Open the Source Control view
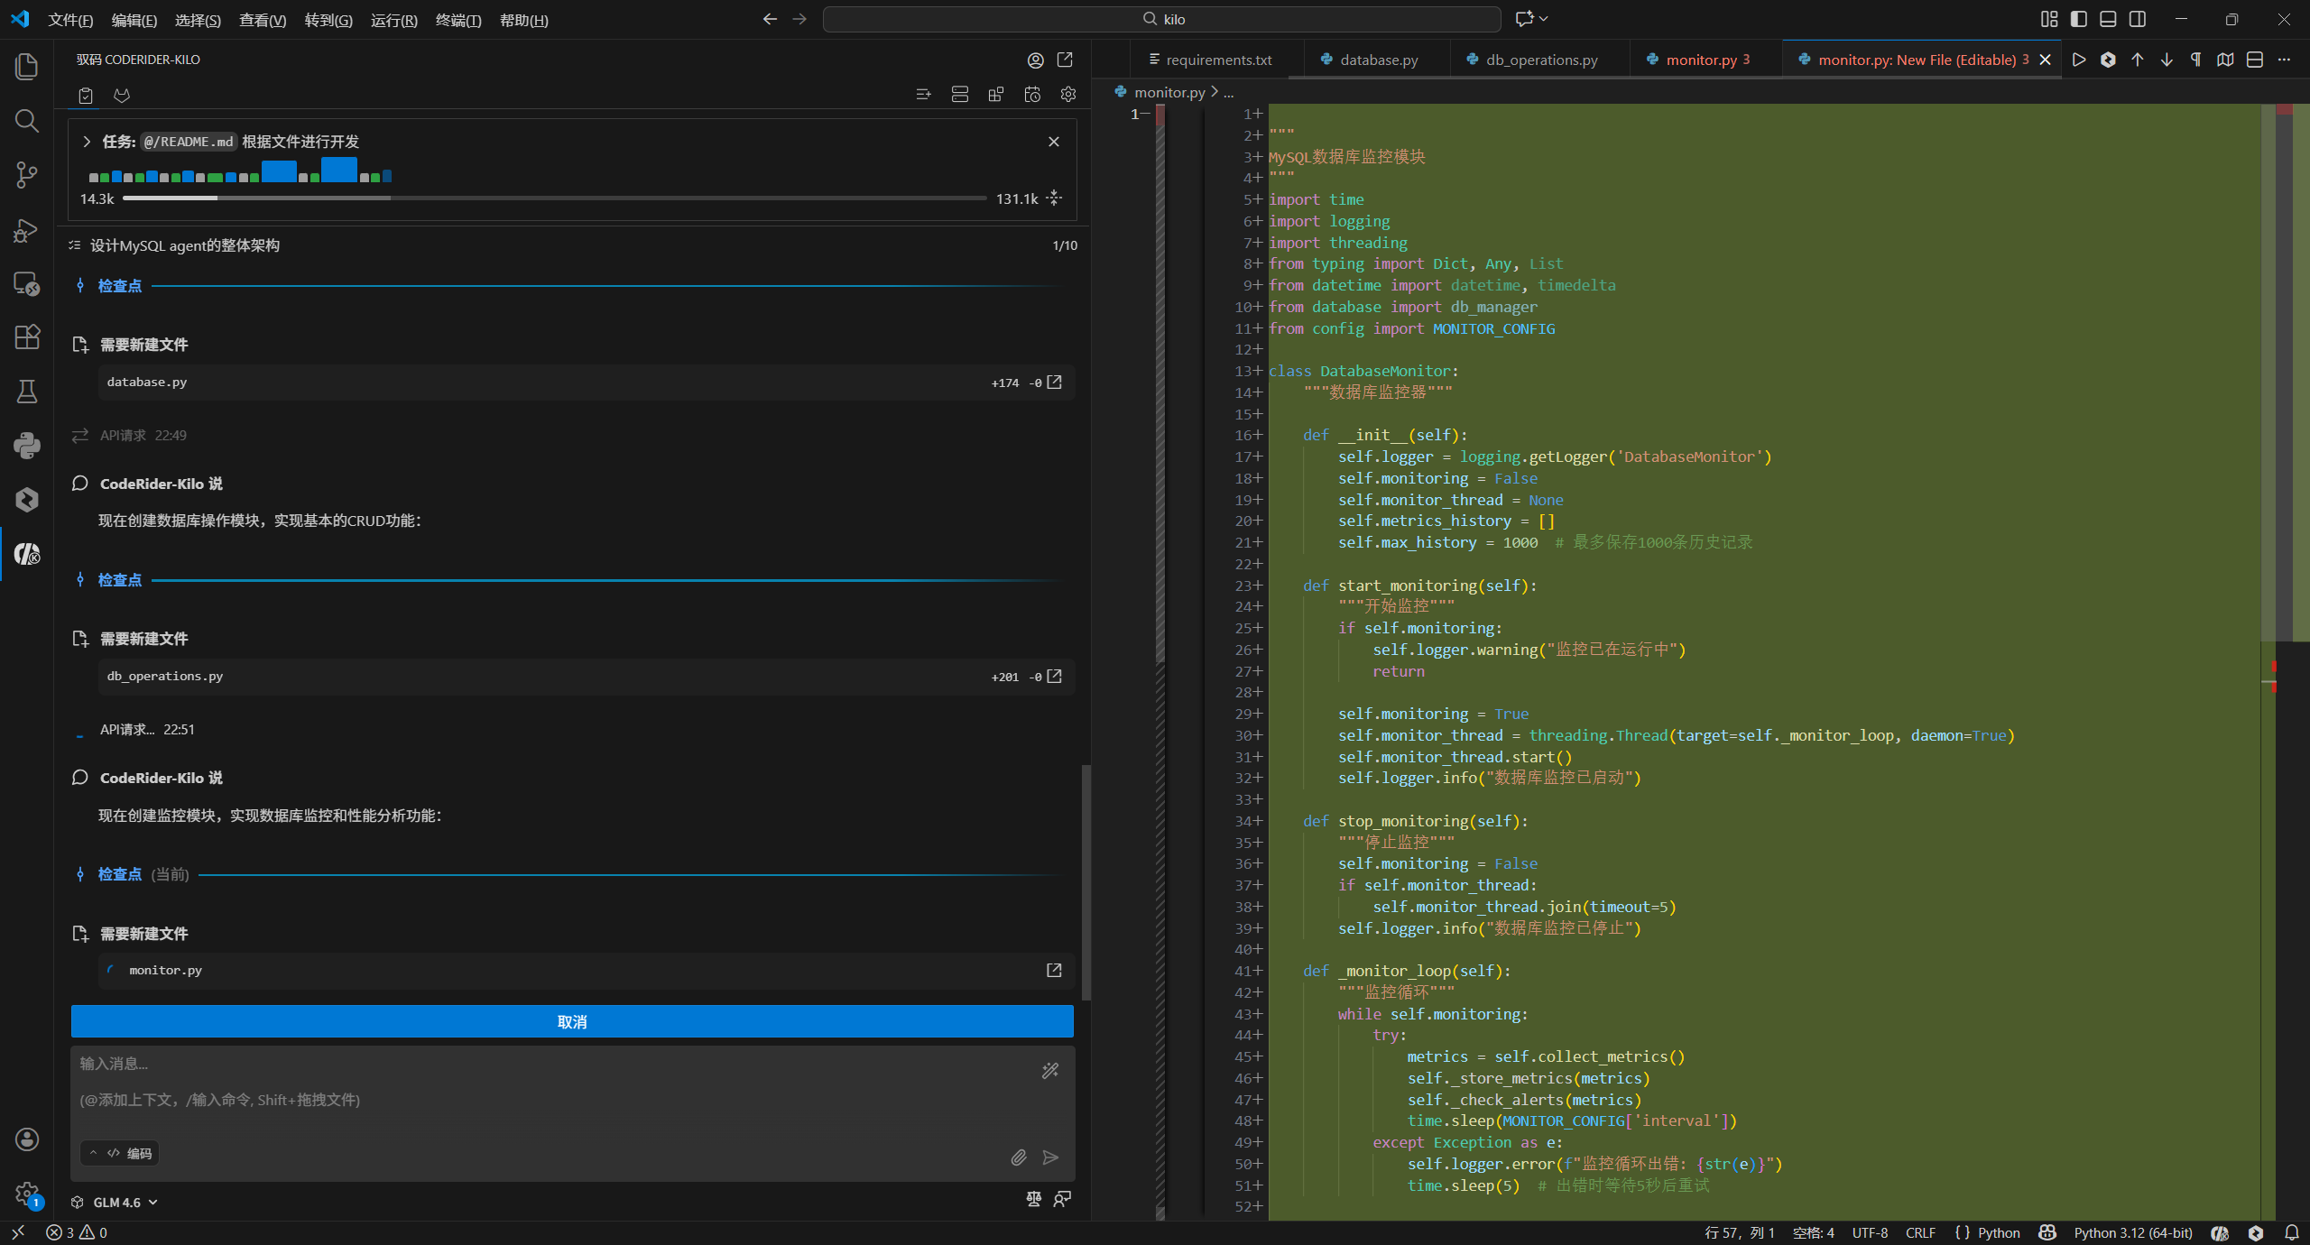Image resolution: width=2310 pixels, height=1245 pixels. [26, 174]
